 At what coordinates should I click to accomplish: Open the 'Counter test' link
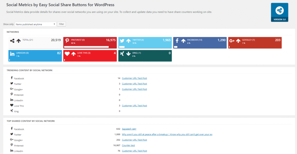[128, 145]
